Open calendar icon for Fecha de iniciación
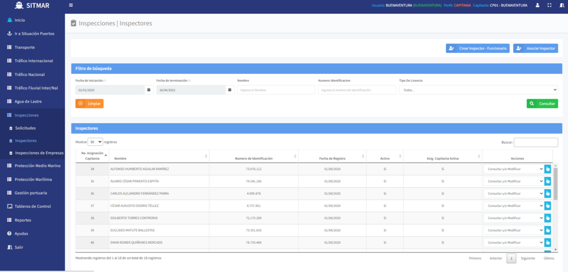This screenshot has height=272, width=568. 149,90
